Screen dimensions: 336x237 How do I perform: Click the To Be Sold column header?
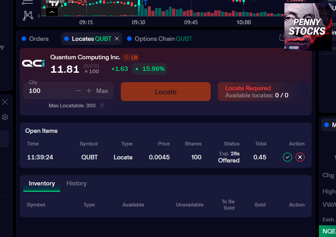coord(229,205)
